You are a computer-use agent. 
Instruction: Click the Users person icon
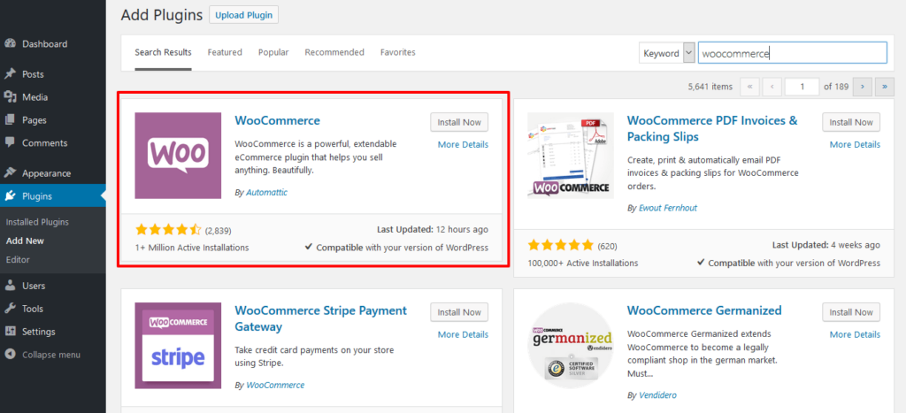click(10, 286)
